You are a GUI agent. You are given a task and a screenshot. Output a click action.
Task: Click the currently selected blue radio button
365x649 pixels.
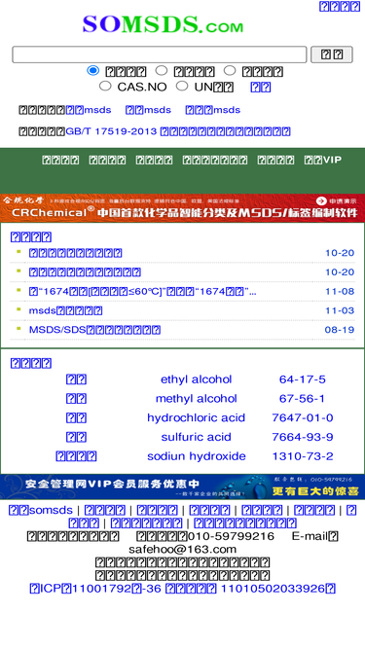click(93, 70)
